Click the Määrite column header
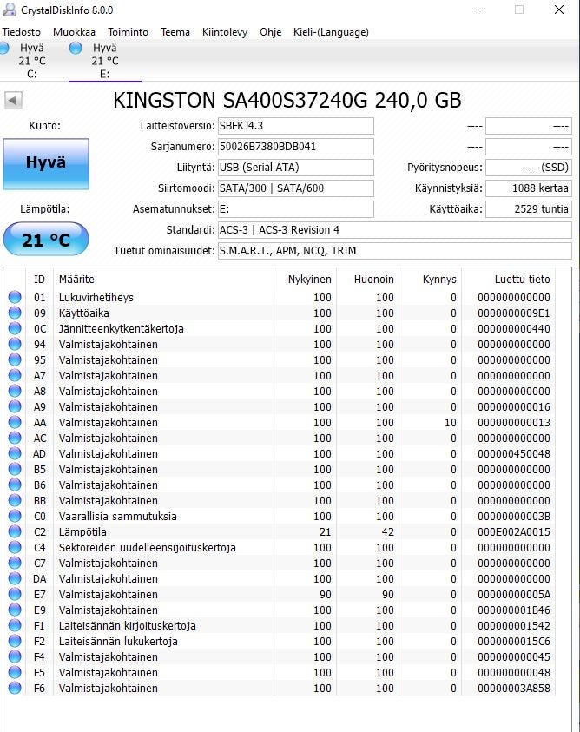This screenshot has width=580, height=732. point(163,280)
